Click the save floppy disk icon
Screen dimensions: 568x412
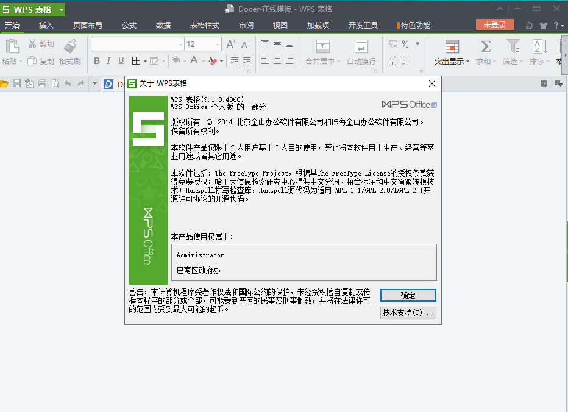pyautogui.click(x=16, y=83)
